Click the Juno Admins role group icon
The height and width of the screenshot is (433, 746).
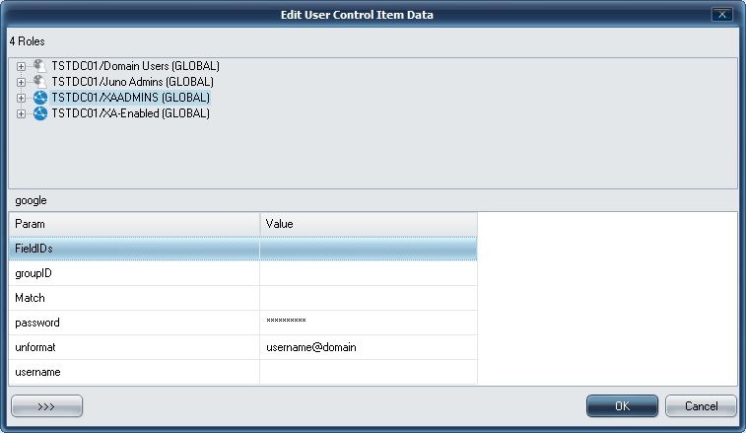pos(40,82)
